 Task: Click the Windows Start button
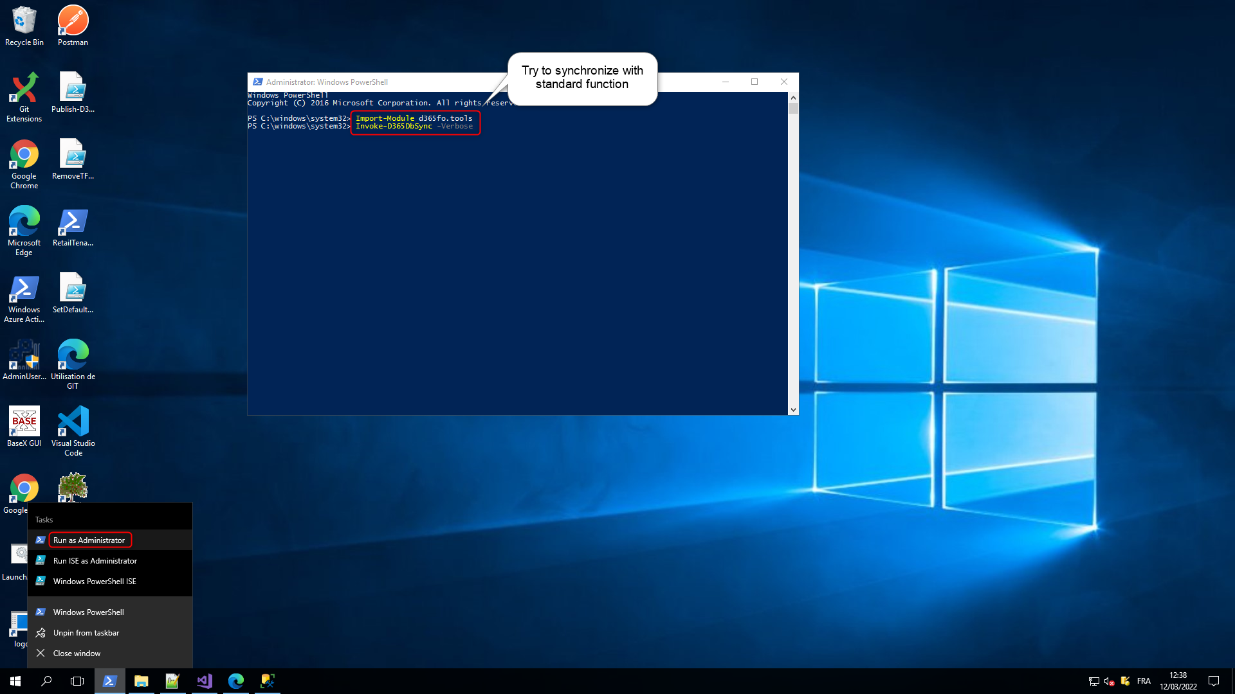14,681
